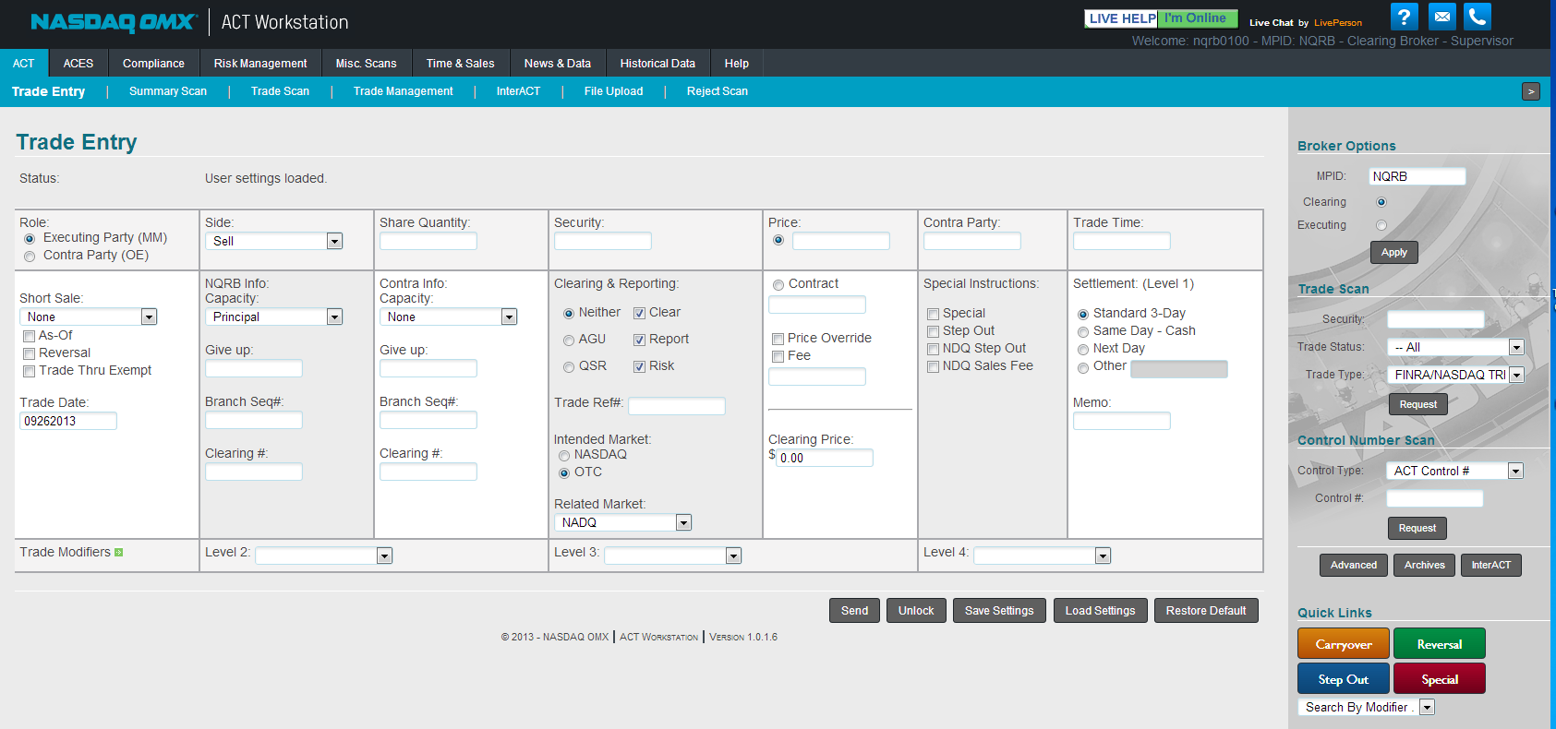This screenshot has height=729, width=1556.
Task: Open the Level 4 dropdown
Action: point(1043,556)
